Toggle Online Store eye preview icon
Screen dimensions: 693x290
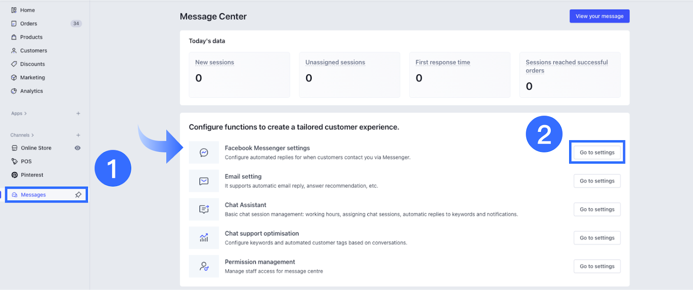[78, 148]
